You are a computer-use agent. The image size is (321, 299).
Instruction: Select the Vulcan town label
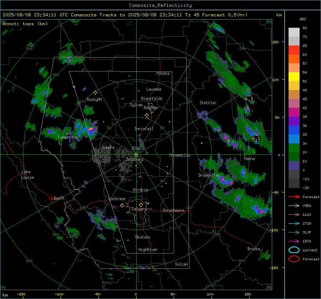click(x=181, y=264)
